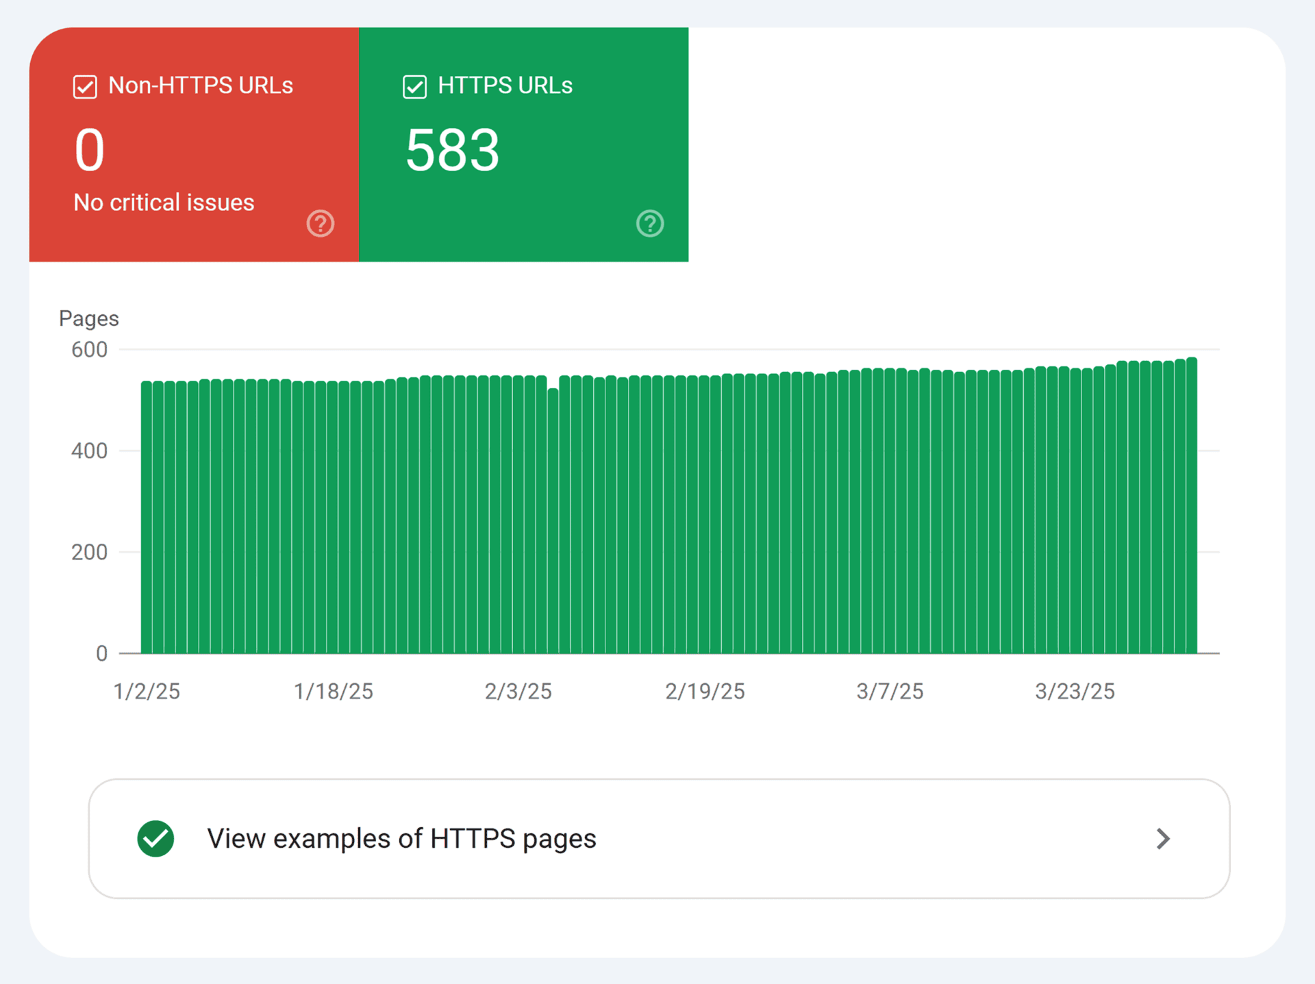Screen dimensions: 1315x984
Task: Click the 1/18/25 date axis label
Action: click(x=334, y=691)
